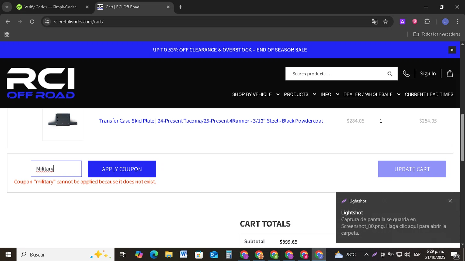Open the Windows Start menu
This screenshot has width=465, height=261.
tap(8, 254)
